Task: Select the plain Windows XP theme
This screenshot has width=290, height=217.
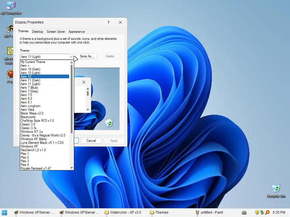Action: [x=44, y=146]
